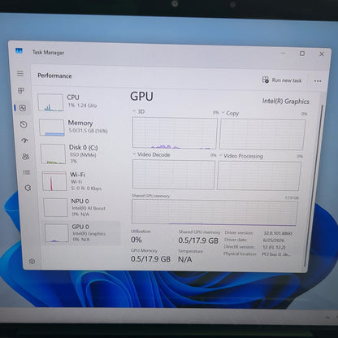Open the Processes page icon
The width and height of the screenshot is (338, 338).
[21, 90]
